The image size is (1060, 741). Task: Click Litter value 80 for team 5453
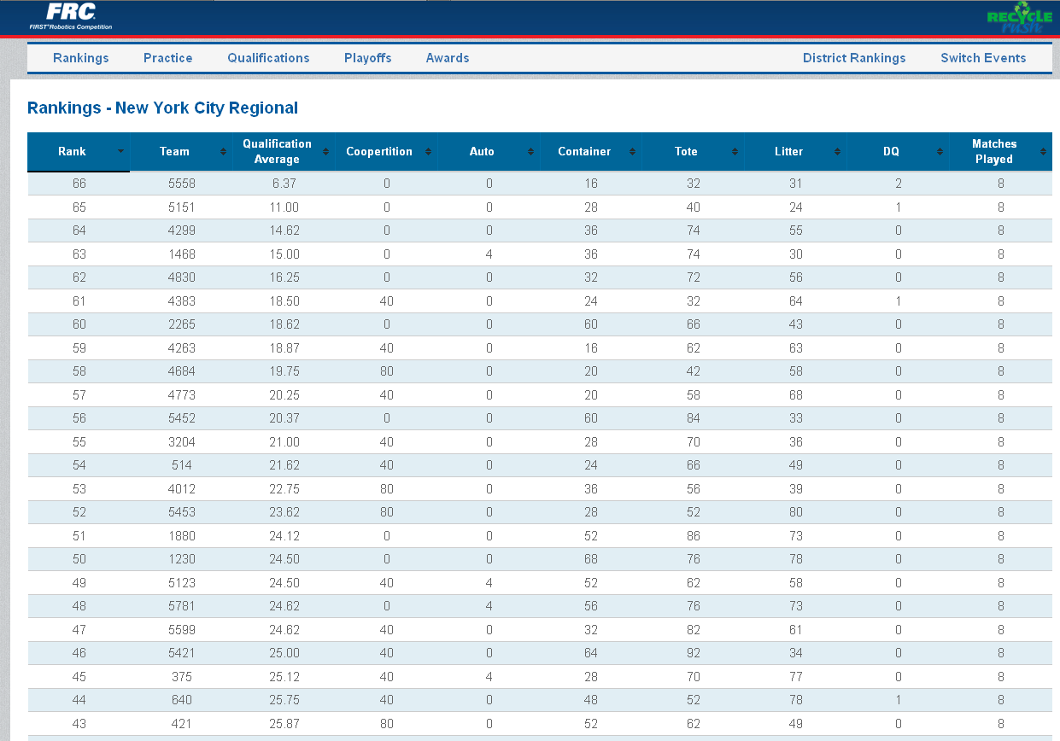(796, 512)
